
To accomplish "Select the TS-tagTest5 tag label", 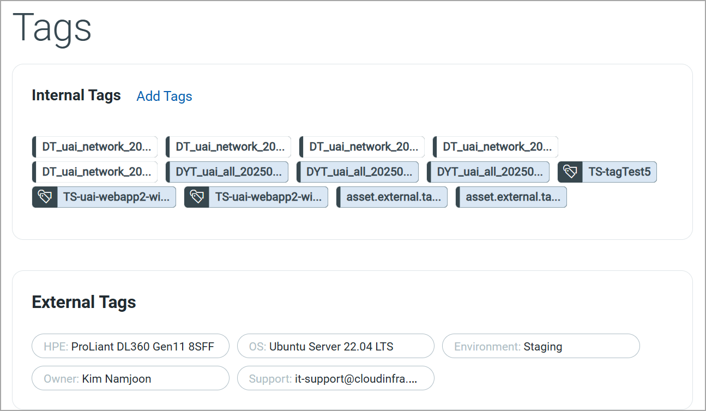I will 619,172.
